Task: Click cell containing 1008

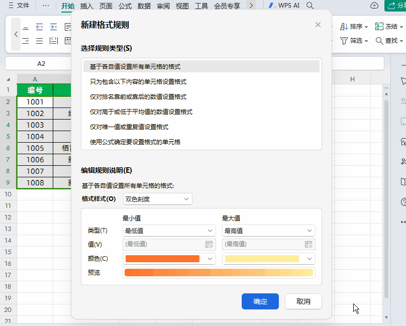Action: [x=35, y=183]
